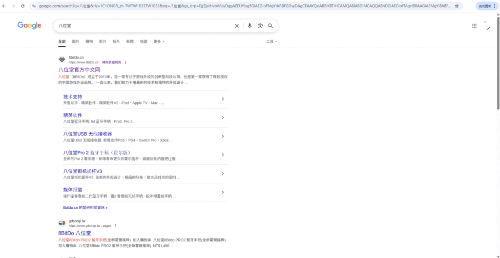This screenshot has width=500, height=258.
Task: Open three-dot menu beside 8bitdo.cn result
Action: pyautogui.click(x=125, y=62)
